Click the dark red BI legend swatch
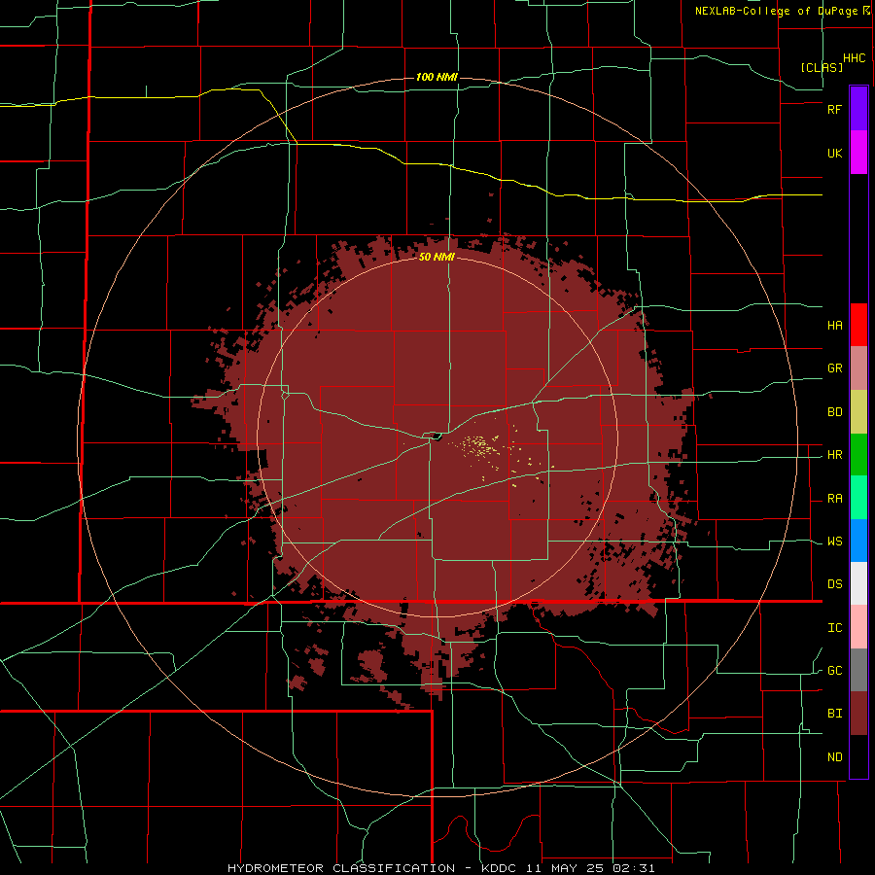875x875 pixels. click(x=858, y=714)
